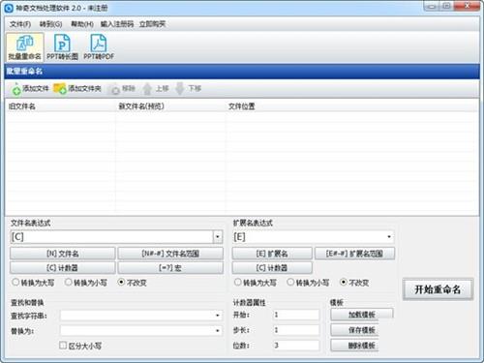Click the 旧文件名 column header
484x363 pixels.
(60, 106)
